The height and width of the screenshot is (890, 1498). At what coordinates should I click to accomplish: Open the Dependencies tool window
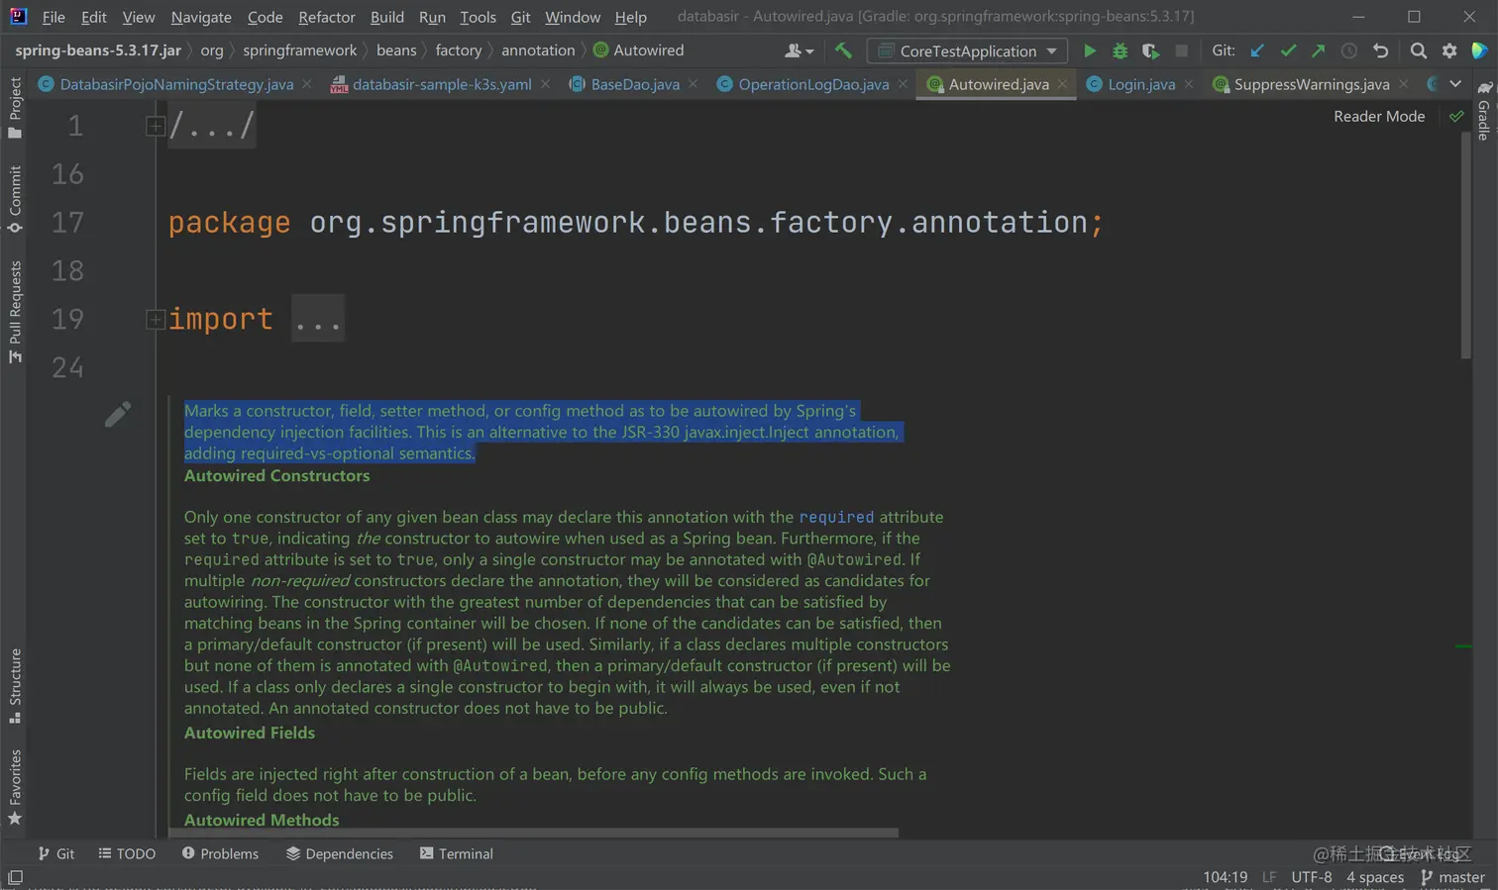(340, 853)
